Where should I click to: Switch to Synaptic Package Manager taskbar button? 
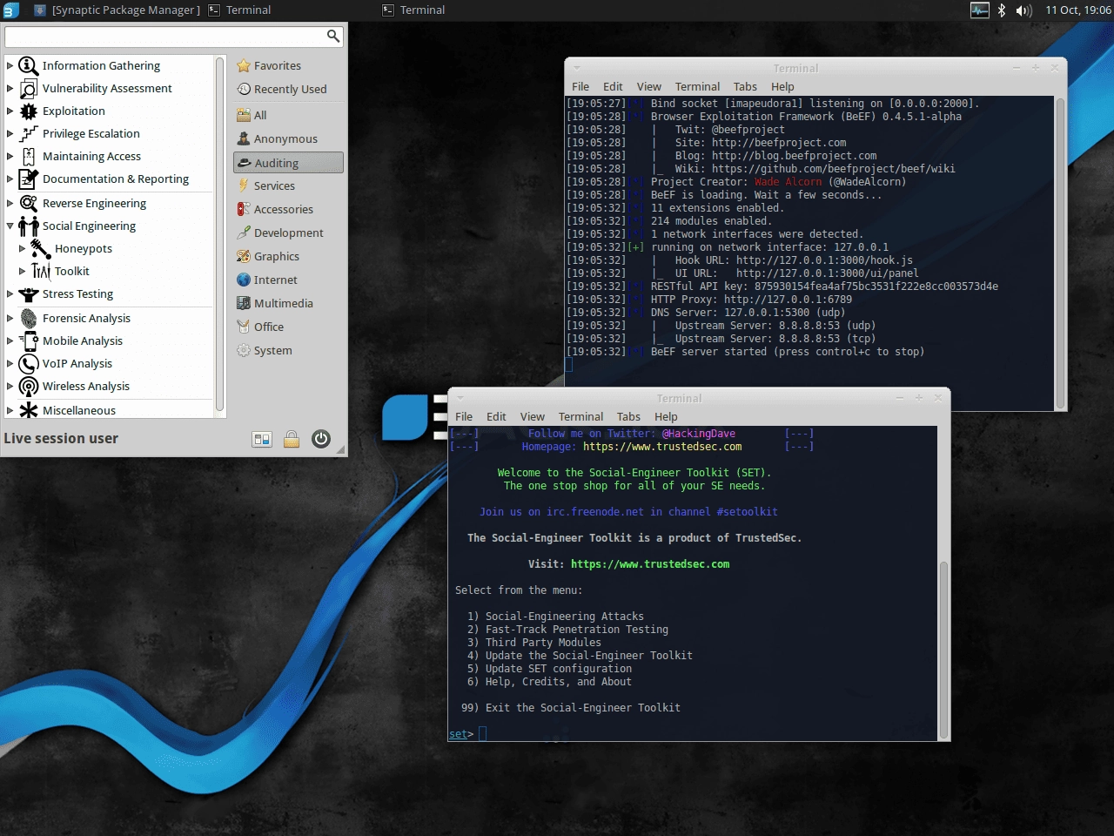[x=117, y=10]
